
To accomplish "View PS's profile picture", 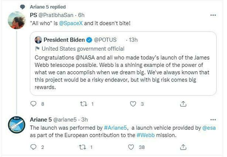I will [16, 20].
